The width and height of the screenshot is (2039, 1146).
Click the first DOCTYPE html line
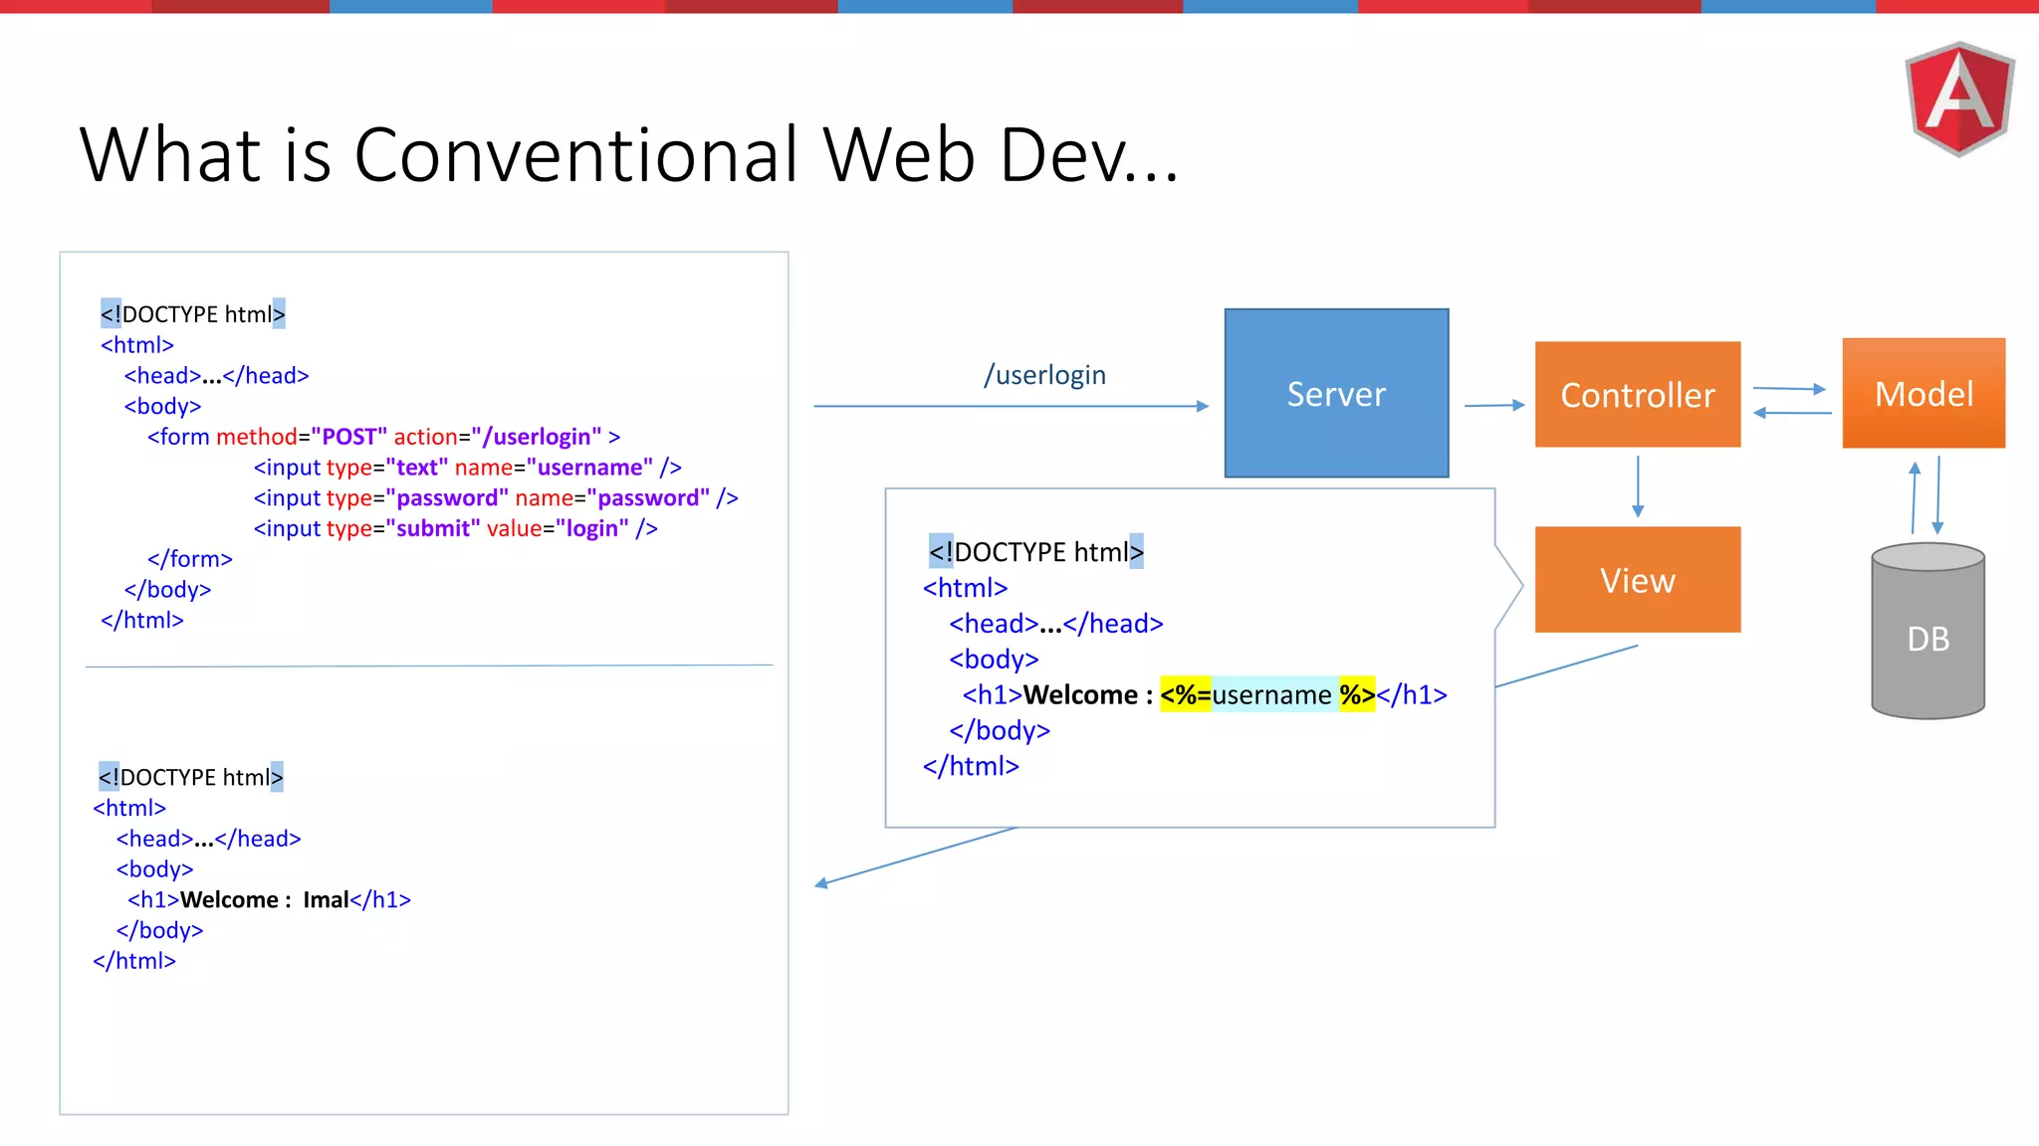(x=192, y=314)
